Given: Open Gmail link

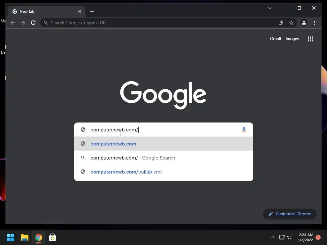Looking at the screenshot, I should (275, 39).
